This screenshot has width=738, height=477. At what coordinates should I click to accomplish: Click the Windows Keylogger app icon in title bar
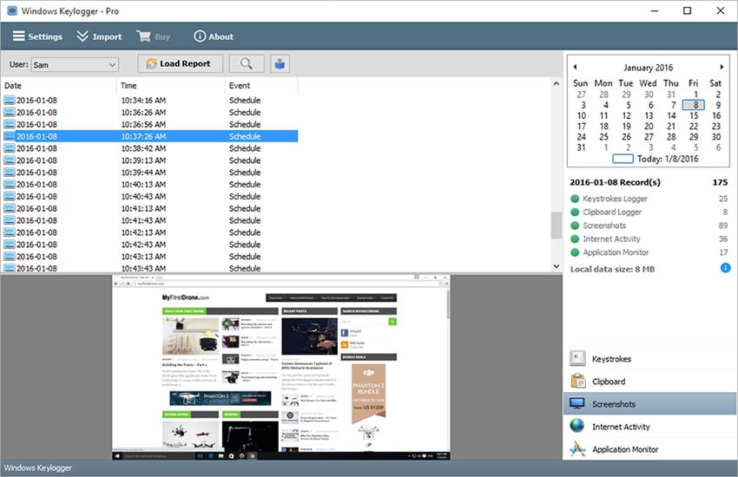(12, 10)
